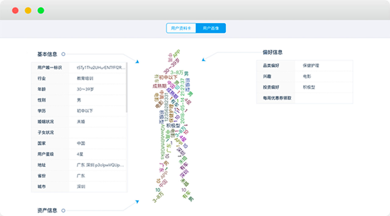
Task: Select the truncated 用户唯一标识 value
Action: (x=101, y=68)
